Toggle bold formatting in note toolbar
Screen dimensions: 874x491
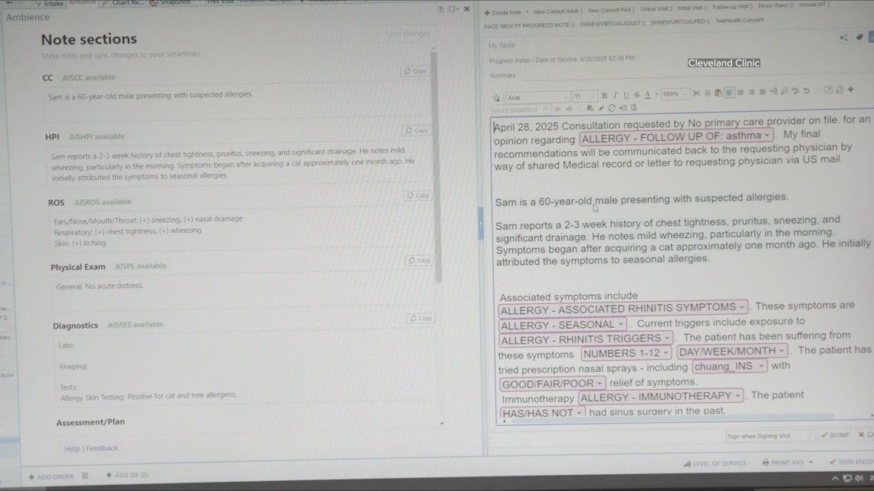point(604,95)
